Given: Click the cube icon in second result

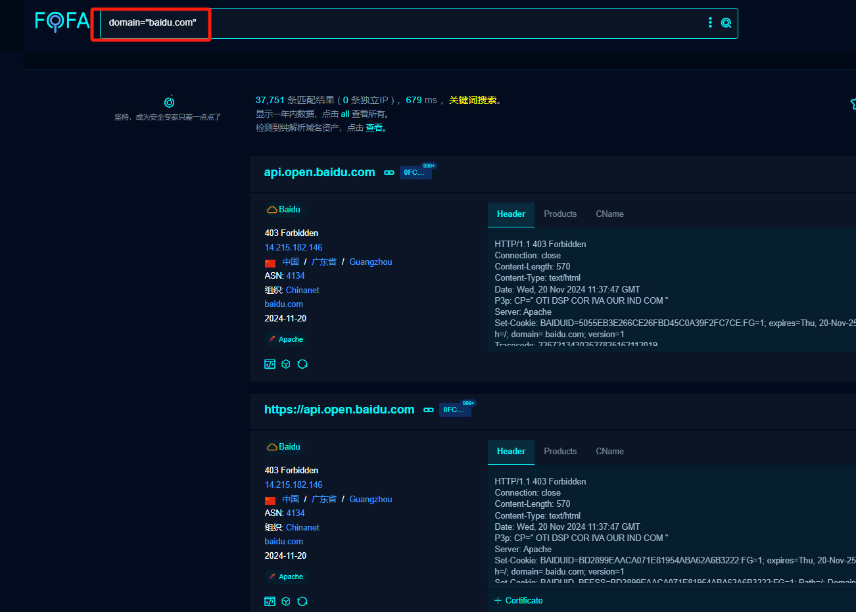Looking at the screenshot, I should (x=286, y=601).
